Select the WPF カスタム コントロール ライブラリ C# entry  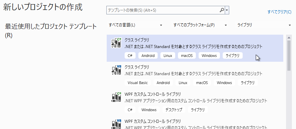195,102
